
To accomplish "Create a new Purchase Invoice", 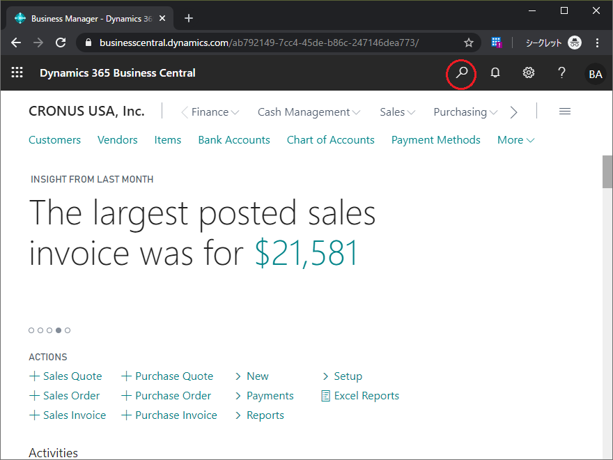I will (169, 415).
